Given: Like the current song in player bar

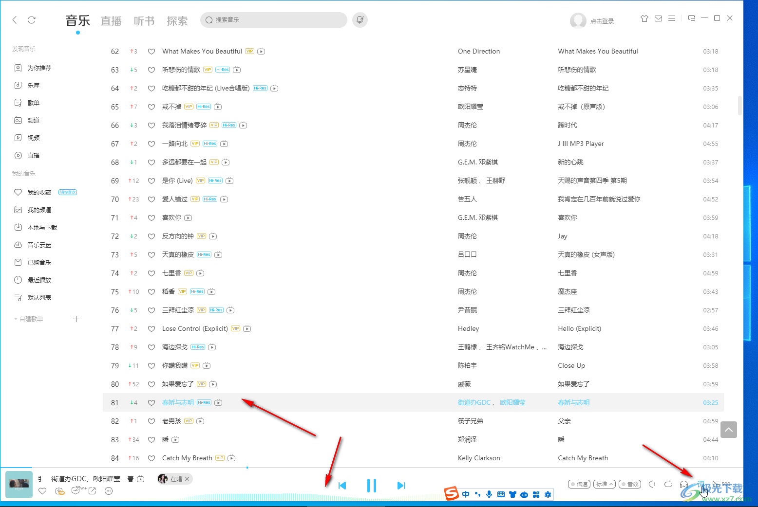Looking at the screenshot, I should pyautogui.click(x=42, y=491).
